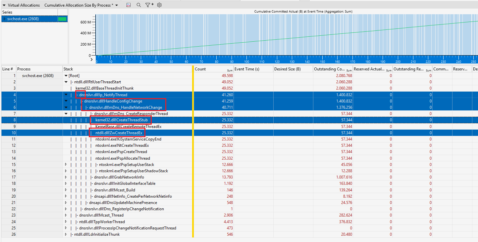The image size is (478, 242).
Task: Sort by the Process column header
Action: [x=39, y=69]
